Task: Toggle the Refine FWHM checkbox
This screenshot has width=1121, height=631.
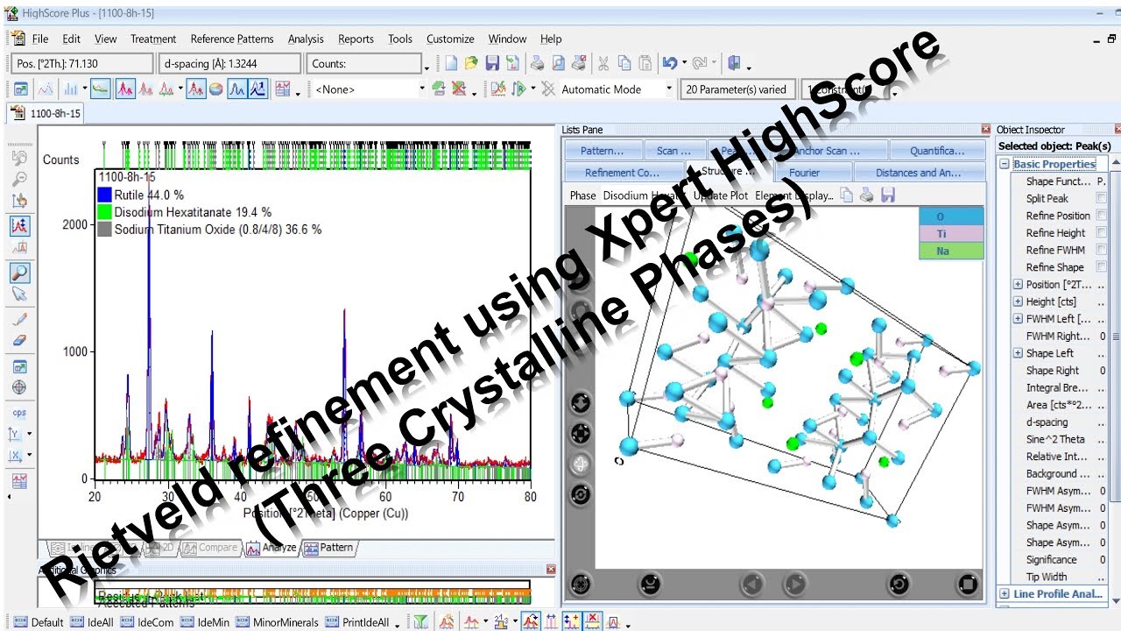Action: [x=1101, y=250]
